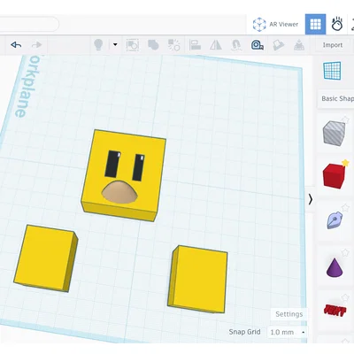Select the tan nose shape
This screenshot has width=354, height=354.
tap(119, 193)
